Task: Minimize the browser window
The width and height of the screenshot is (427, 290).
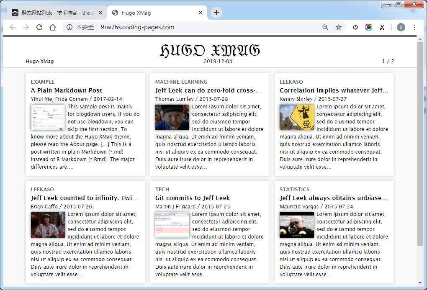Action: (387, 4)
